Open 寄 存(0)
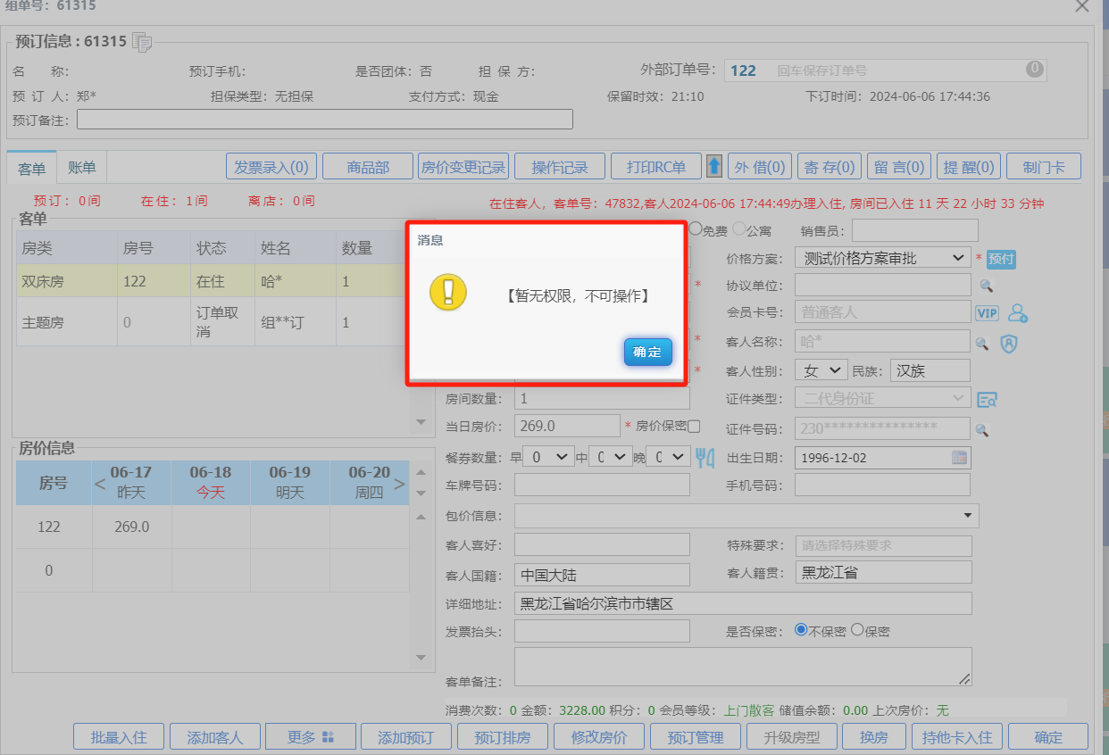The image size is (1109, 755). tap(830, 167)
